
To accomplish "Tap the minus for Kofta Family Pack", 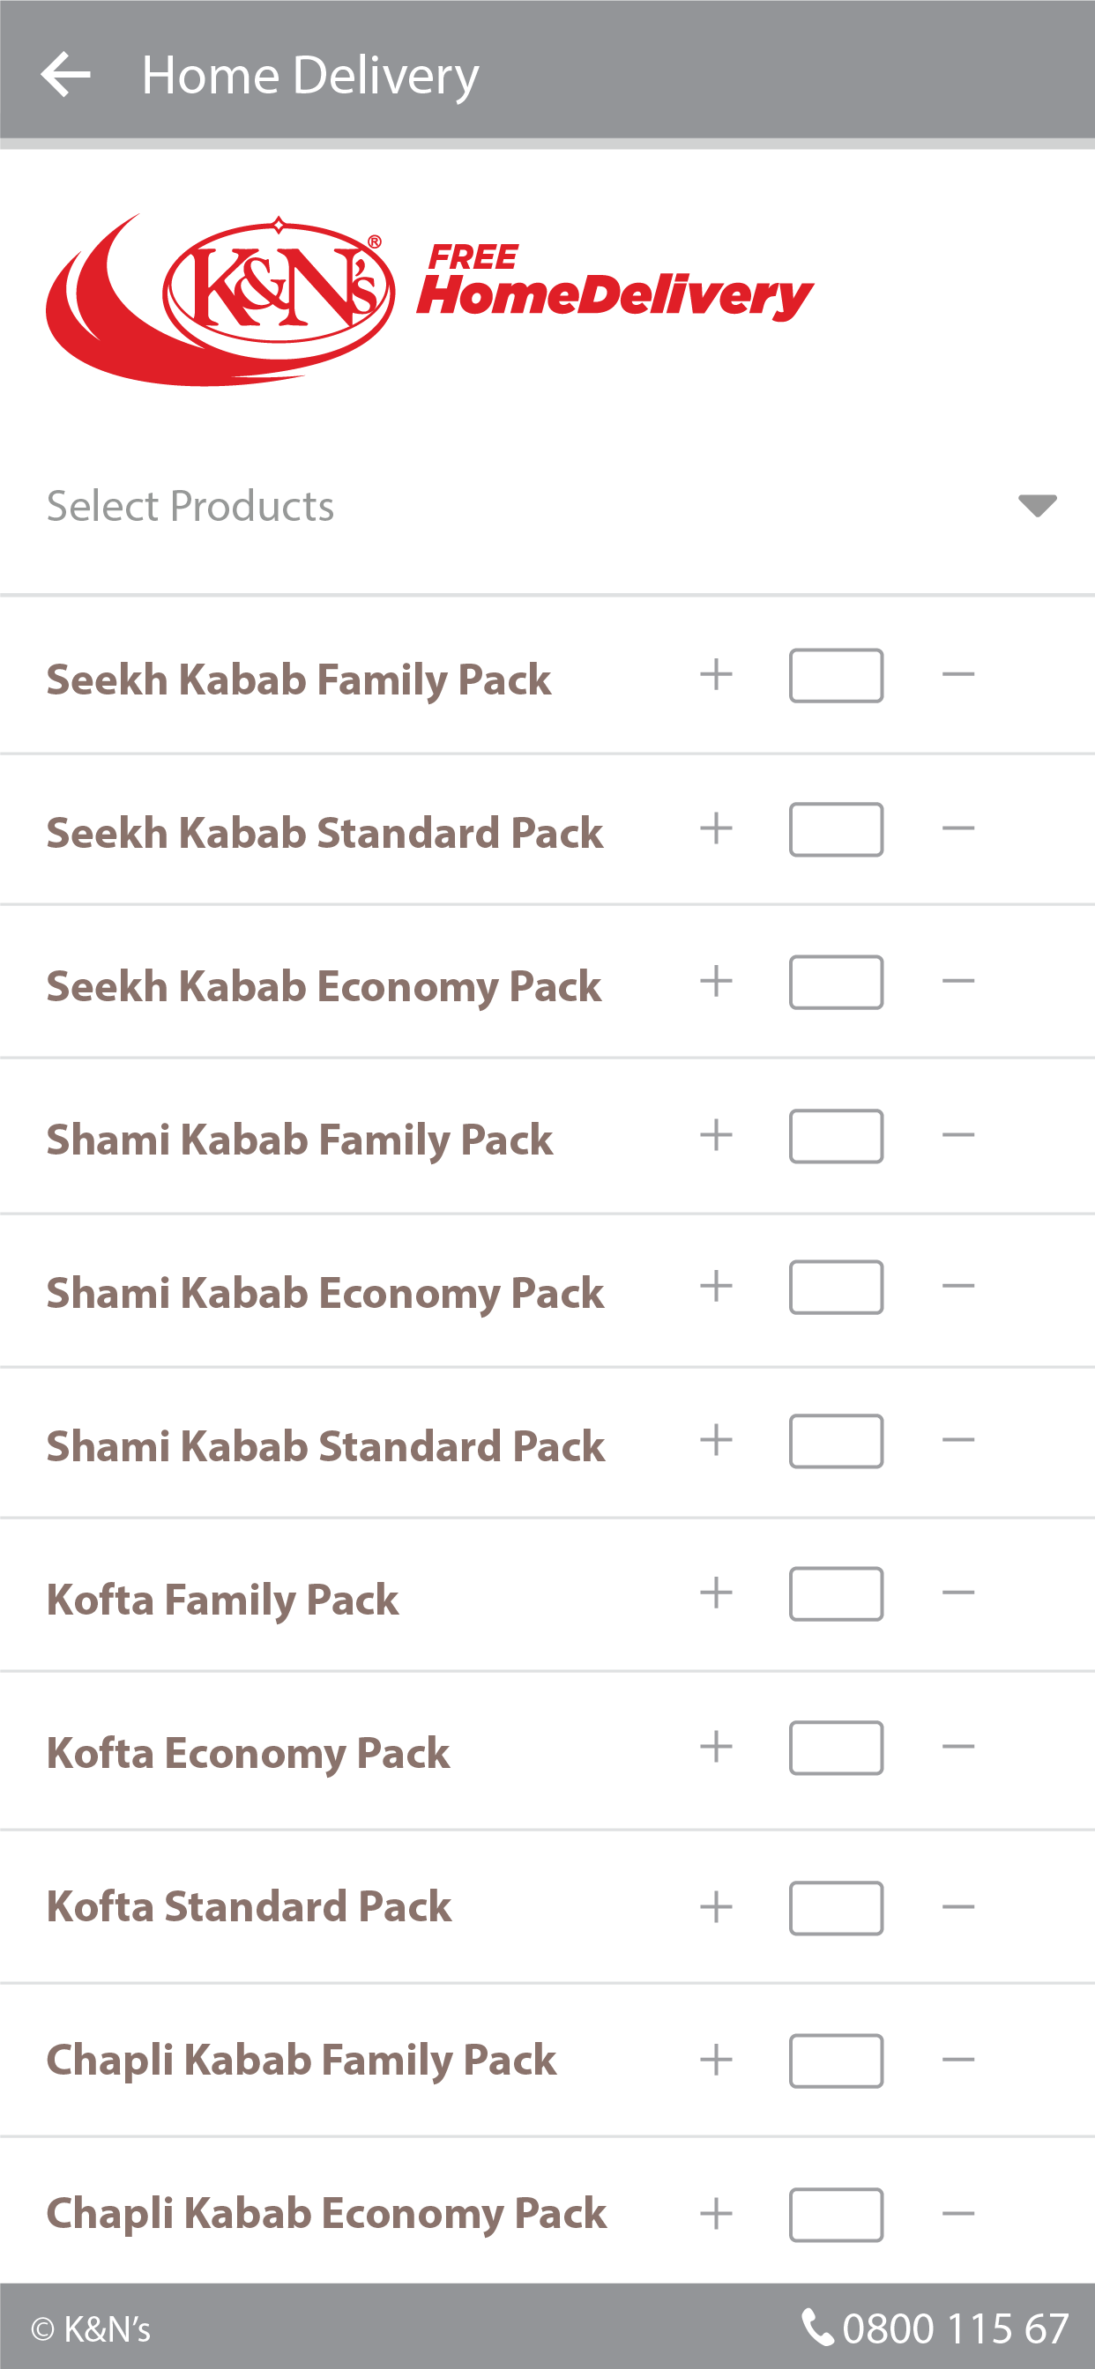I will tap(957, 1593).
